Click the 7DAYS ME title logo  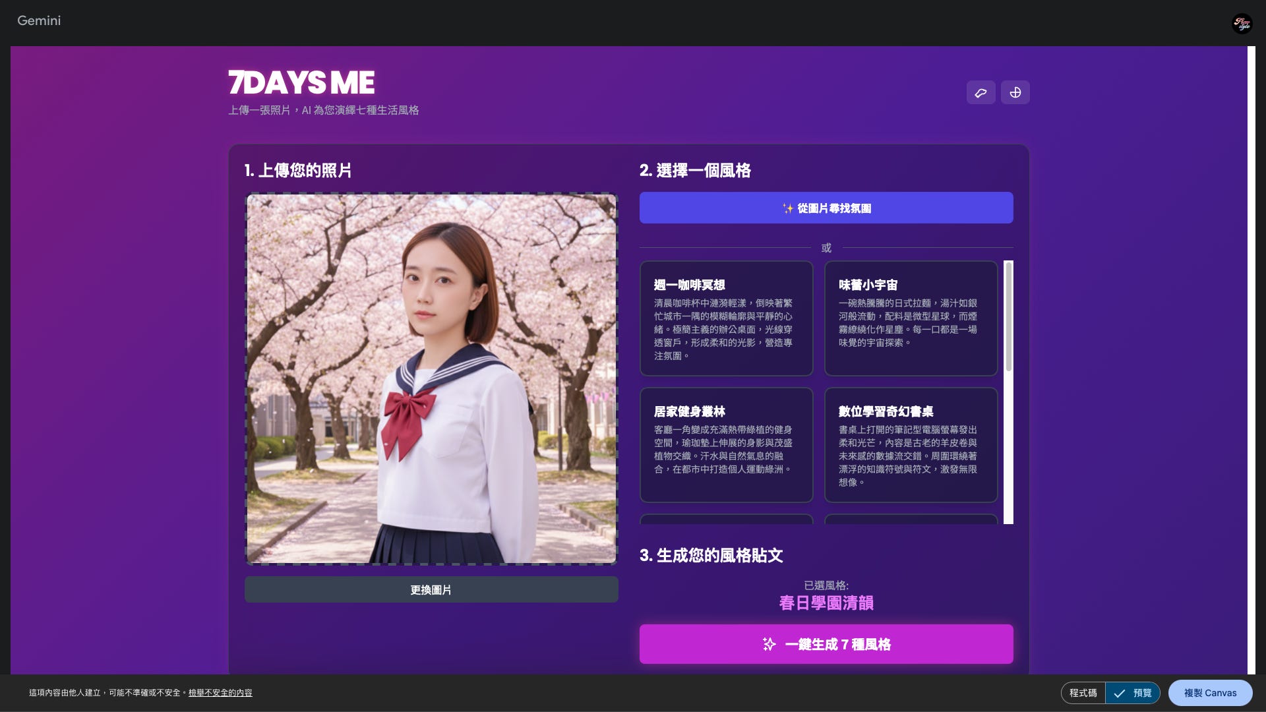(301, 83)
